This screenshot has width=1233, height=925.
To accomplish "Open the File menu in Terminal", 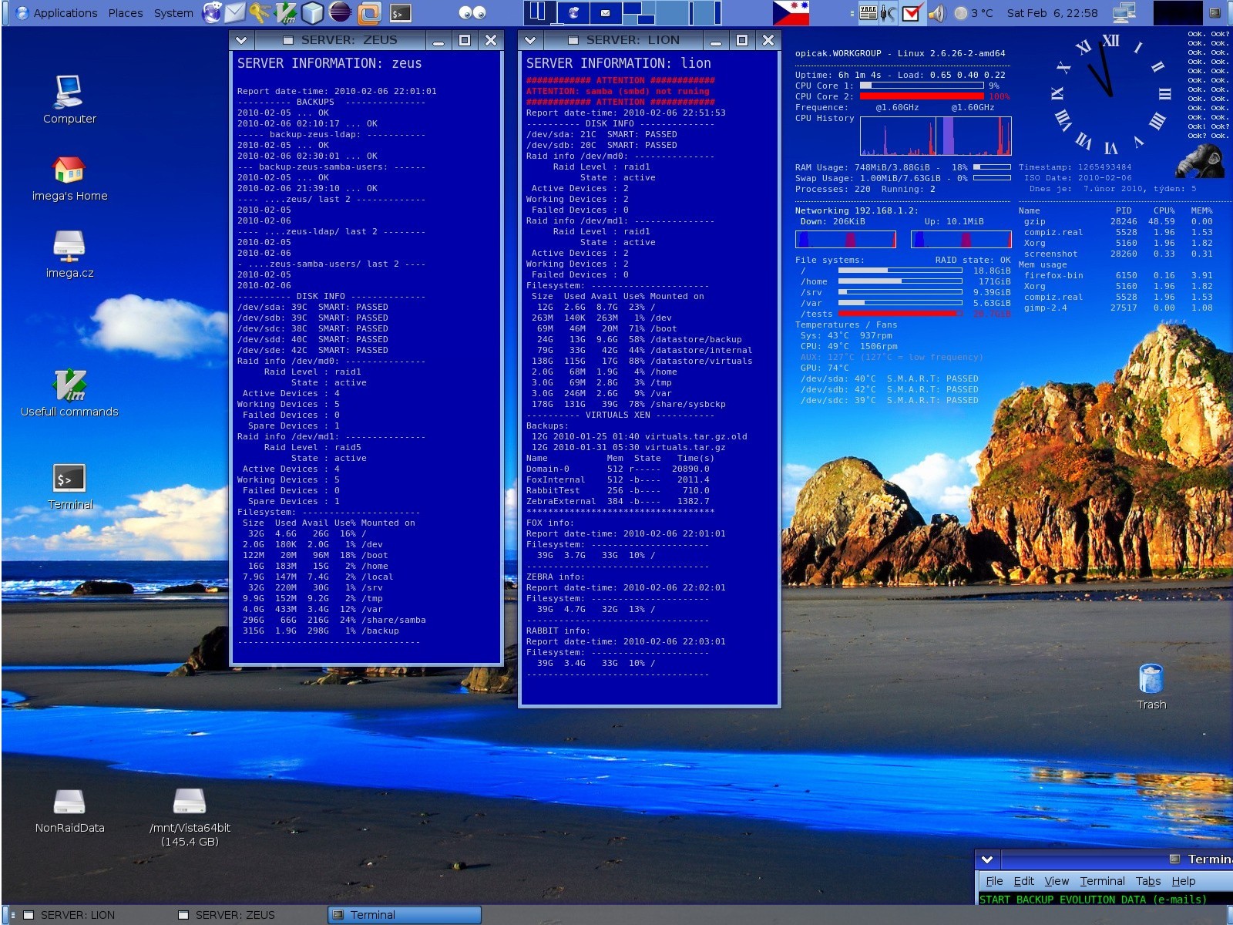I will click(x=994, y=881).
